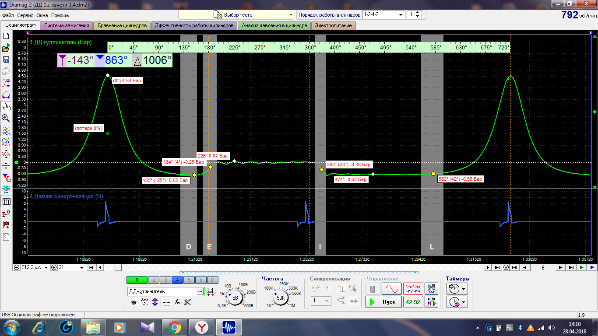Screen dimensions: 598x336
Task: Click the blue filter funnel icon
Action: 6,178
